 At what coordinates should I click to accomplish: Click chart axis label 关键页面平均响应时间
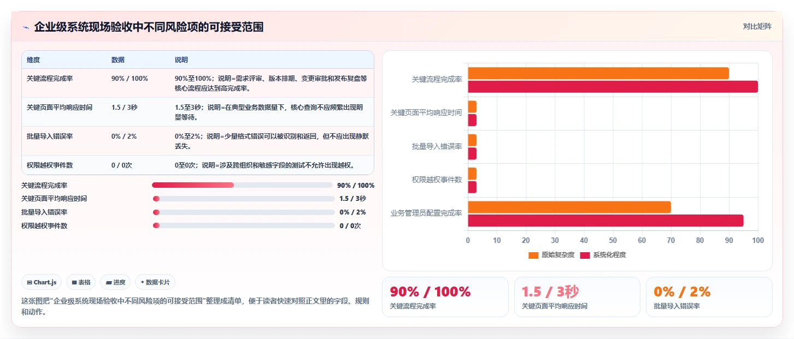(426, 113)
